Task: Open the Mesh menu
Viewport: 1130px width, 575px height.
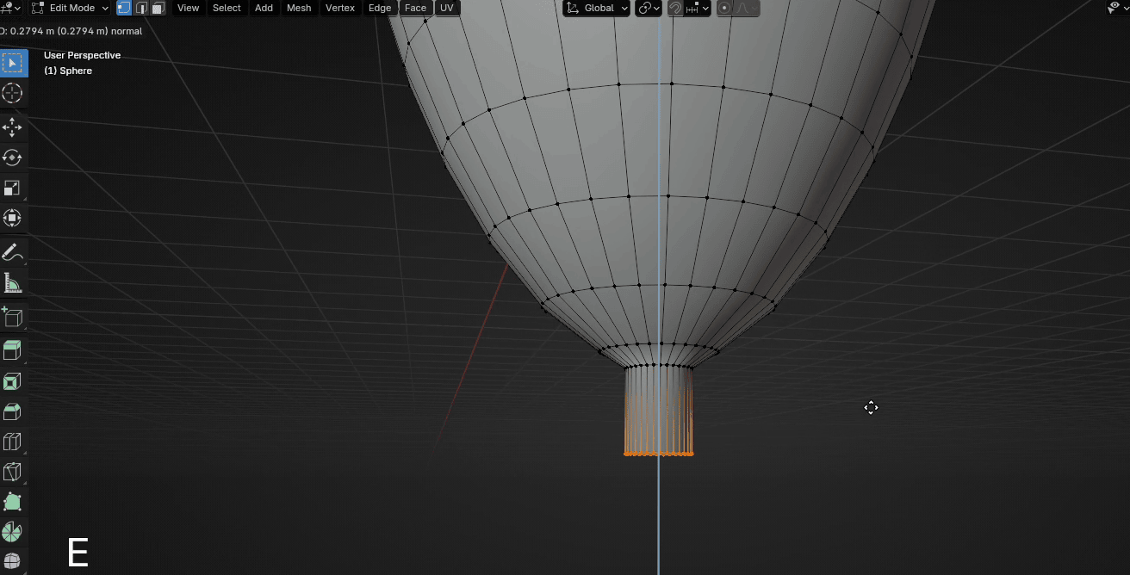Action: coord(299,8)
